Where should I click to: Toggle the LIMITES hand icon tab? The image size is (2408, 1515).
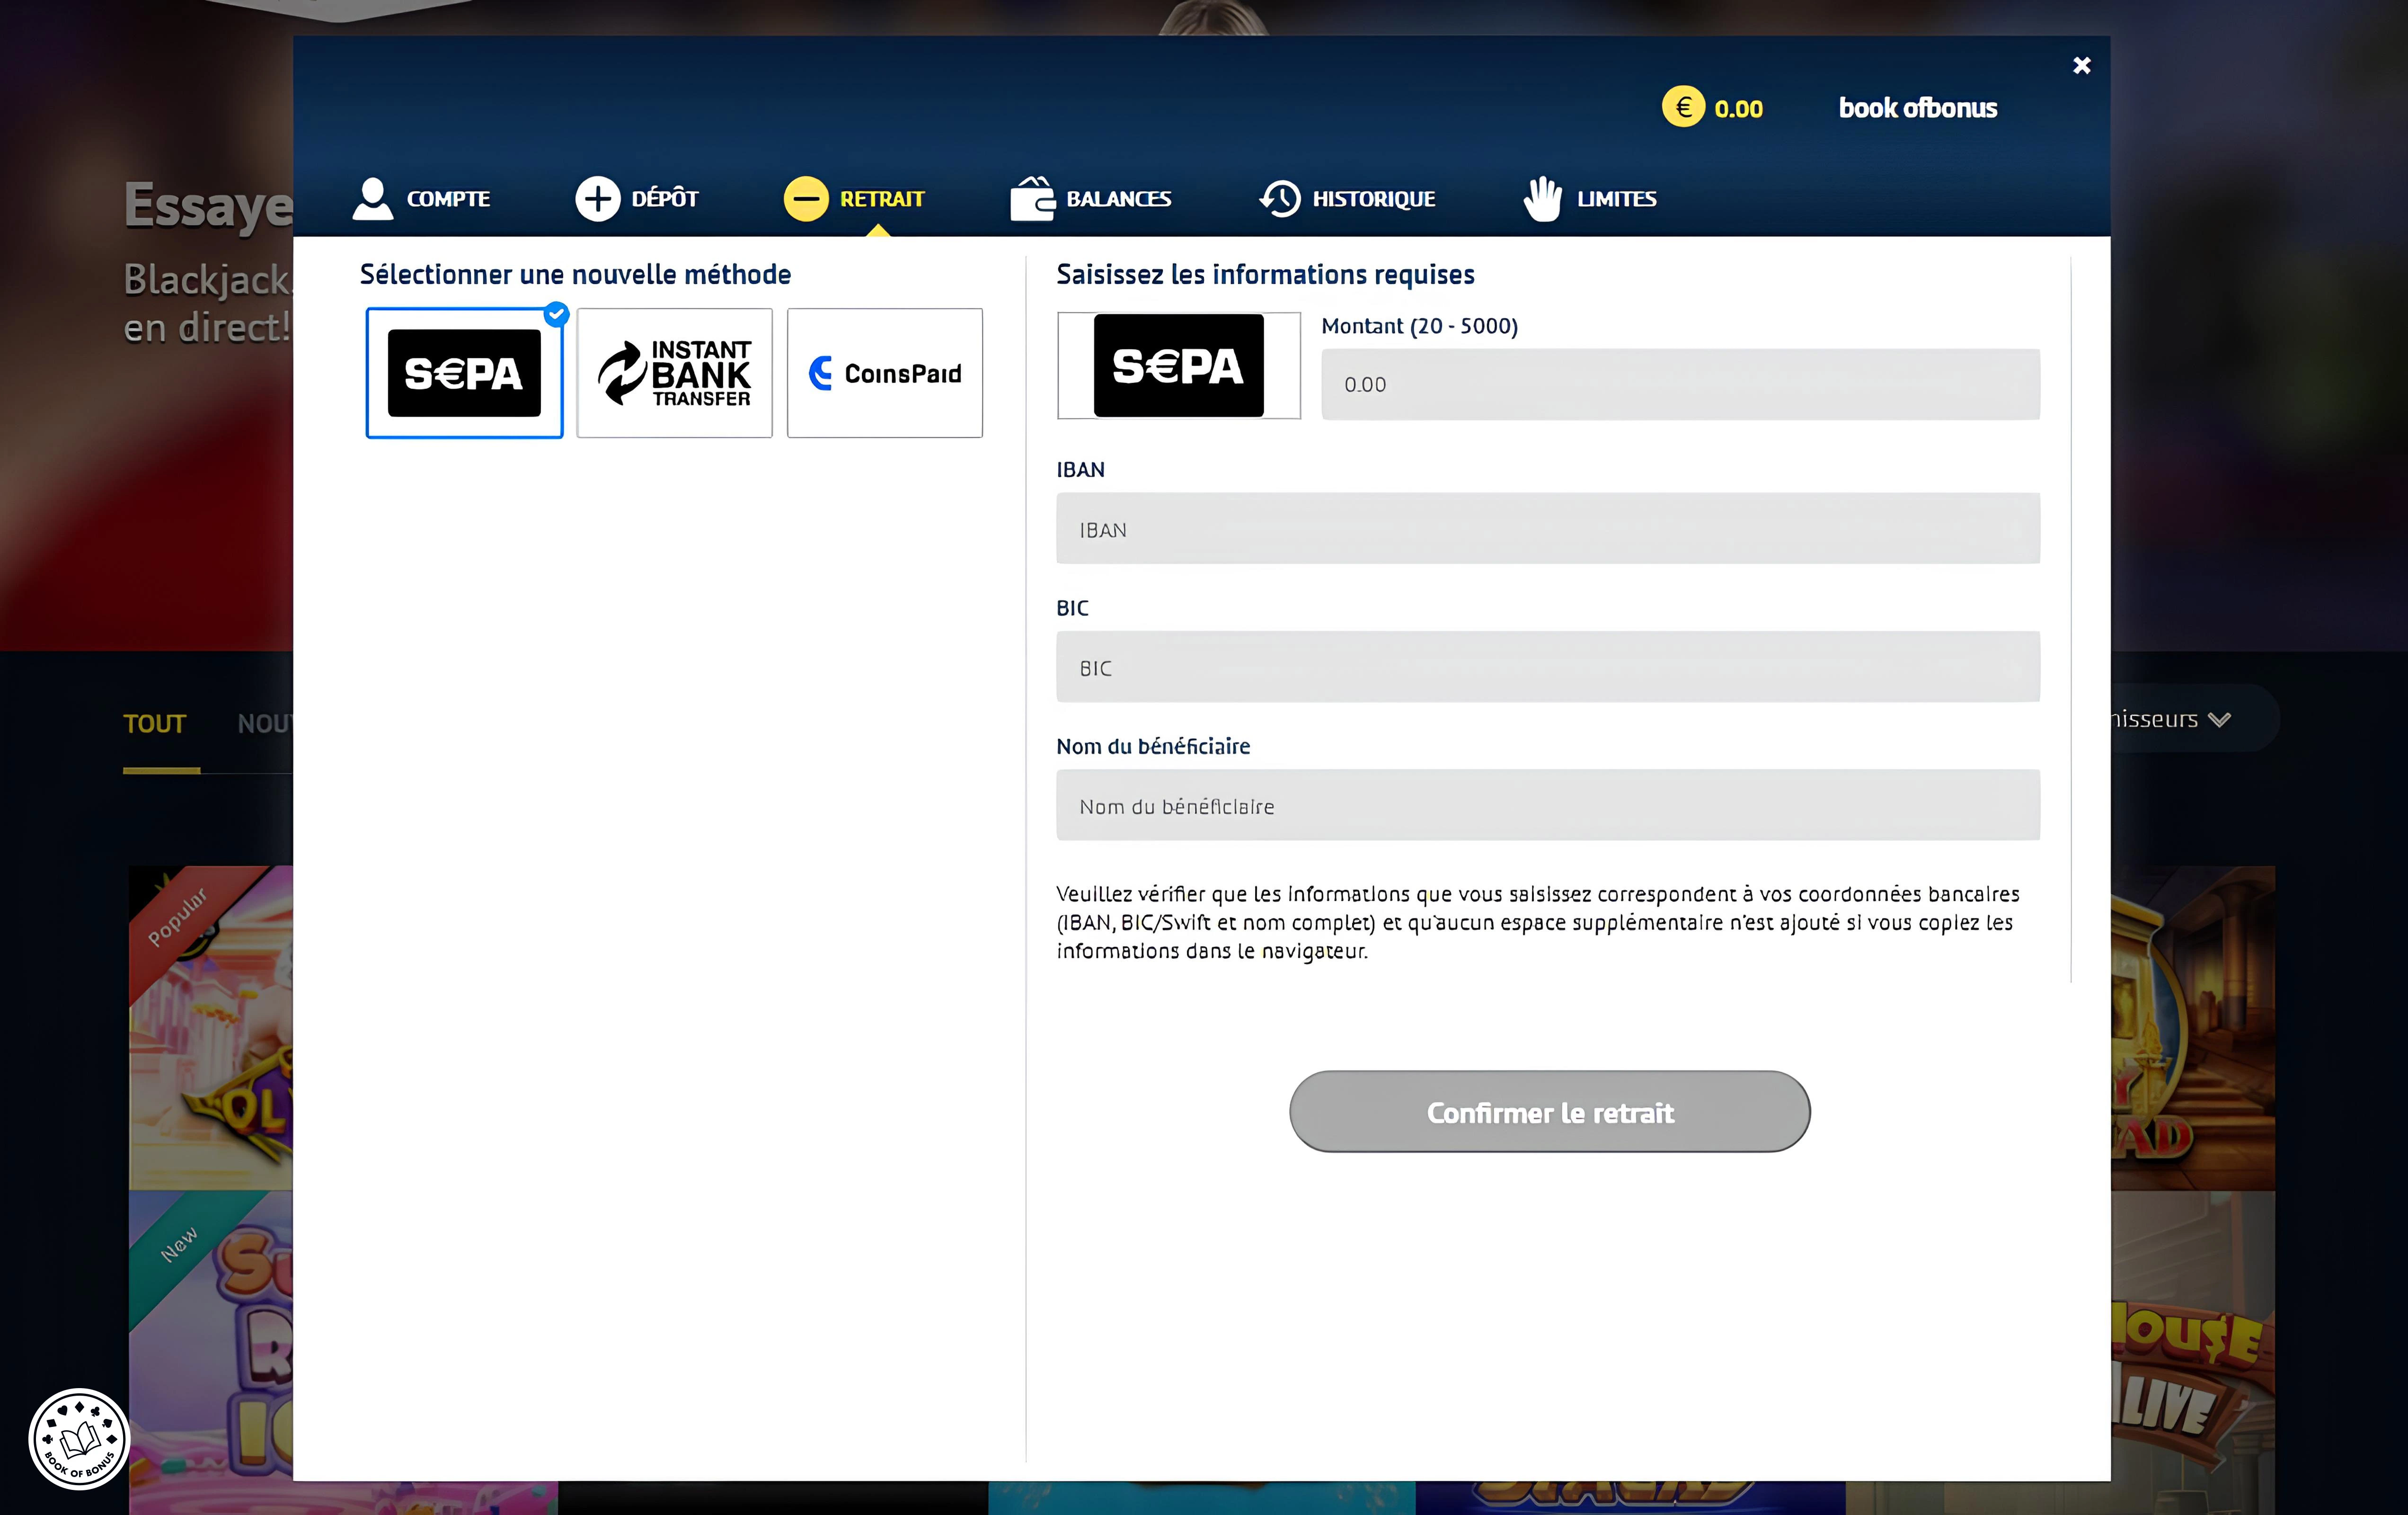[x=1588, y=197]
